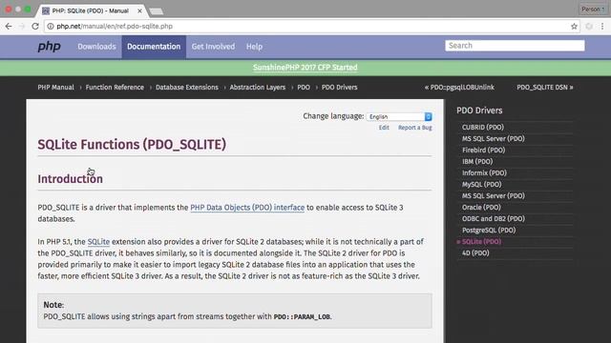Go to next page PDO_SQLITE DSN

[x=545, y=87]
